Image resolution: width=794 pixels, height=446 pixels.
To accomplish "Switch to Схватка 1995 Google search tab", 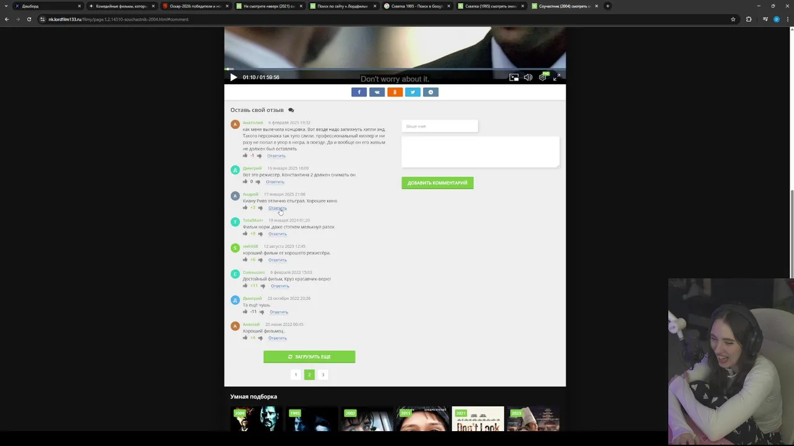I will (x=416, y=6).
